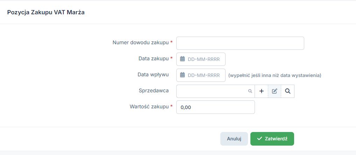Click the calendar icon in Data wpływu
This screenshot has height=155, width=356.
point(182,75)
